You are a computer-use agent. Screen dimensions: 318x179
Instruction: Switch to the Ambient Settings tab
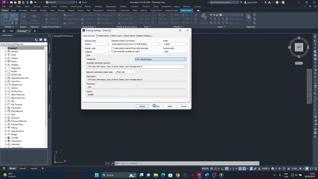tap(144, 36)
